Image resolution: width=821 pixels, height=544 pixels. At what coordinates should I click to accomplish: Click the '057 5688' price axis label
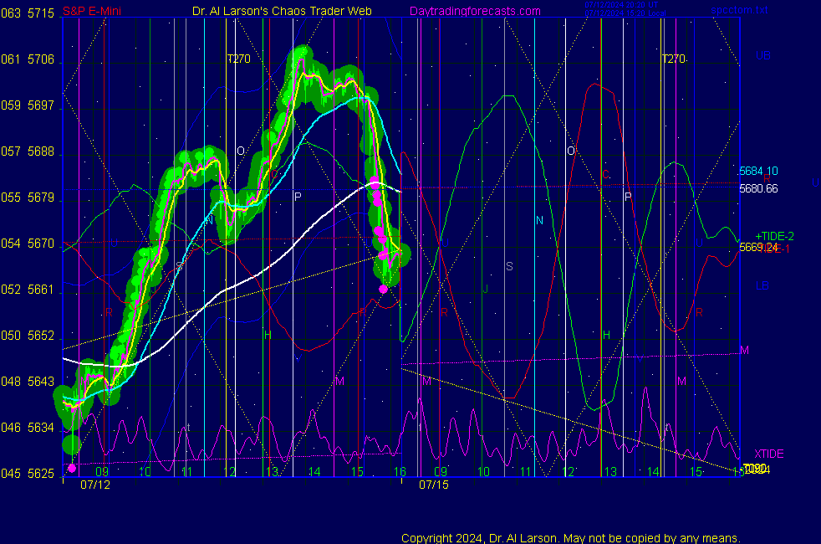(28, 151)
